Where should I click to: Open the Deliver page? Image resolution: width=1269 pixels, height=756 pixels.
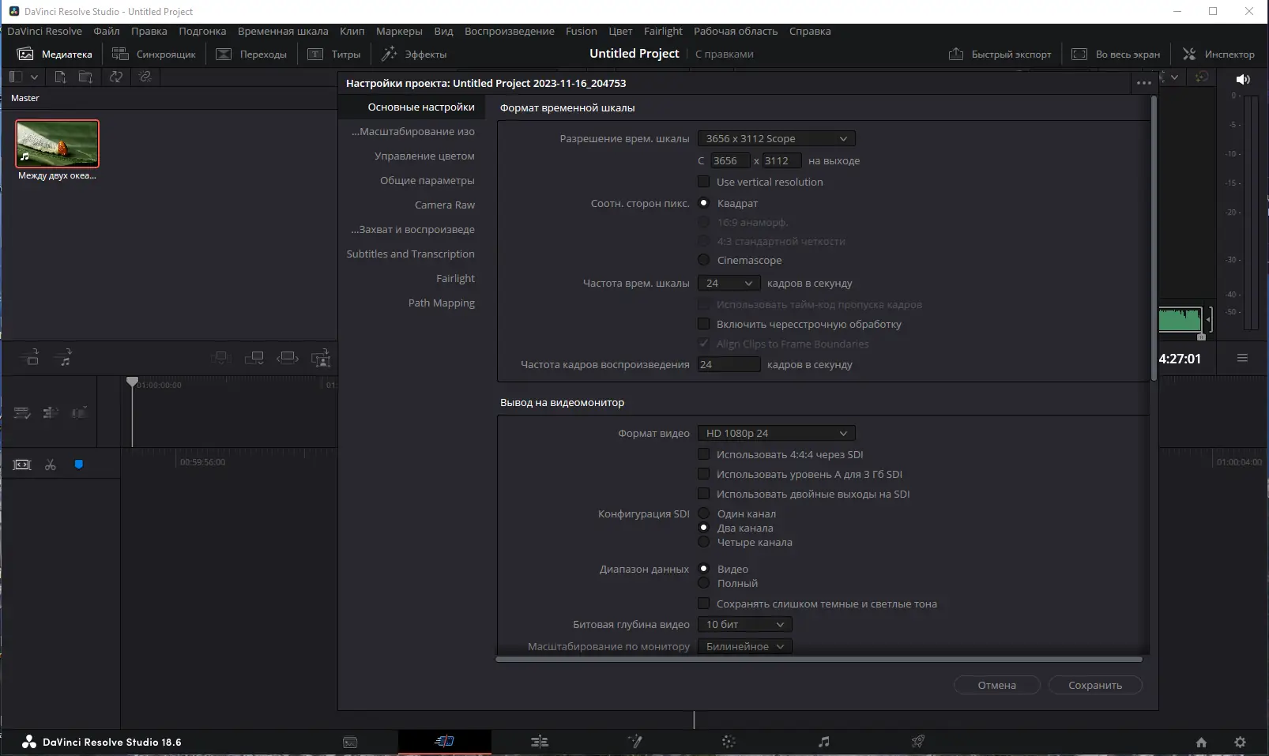[x=918, y=742]
